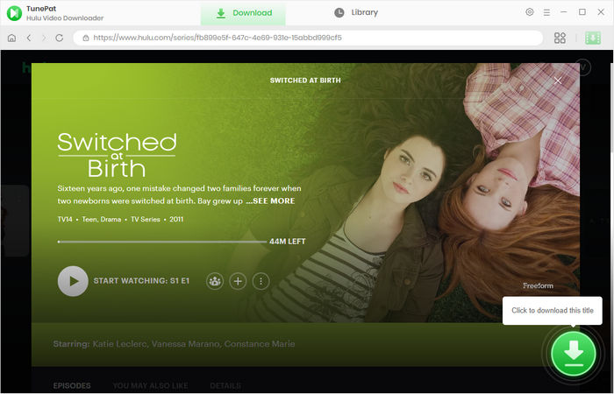Select the EPISODES tab
This screenshot has height=394, width=614.
(x=72, y=386)
